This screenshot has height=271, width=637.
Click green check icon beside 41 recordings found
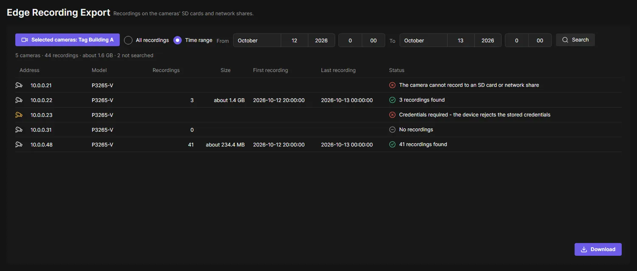click(392, 144)
